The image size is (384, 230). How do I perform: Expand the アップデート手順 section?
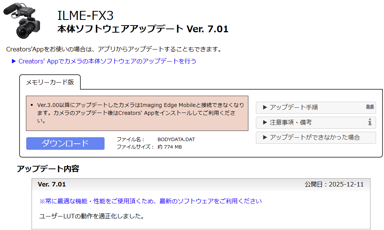[x=316, y=107]
